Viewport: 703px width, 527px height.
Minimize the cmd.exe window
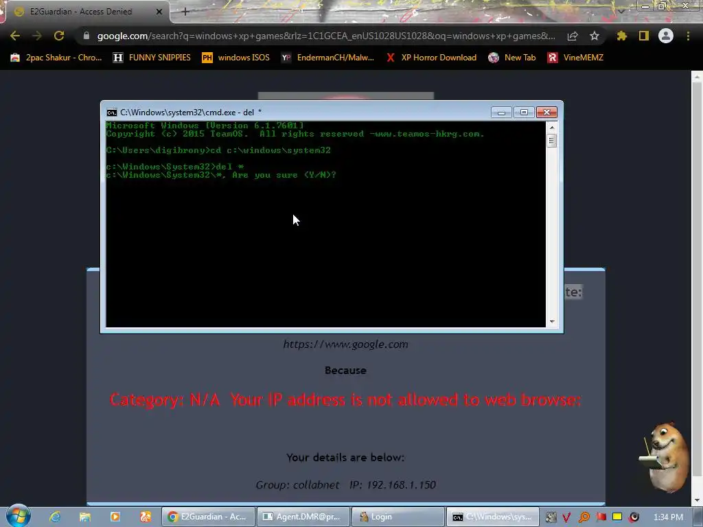pos(501,112)
